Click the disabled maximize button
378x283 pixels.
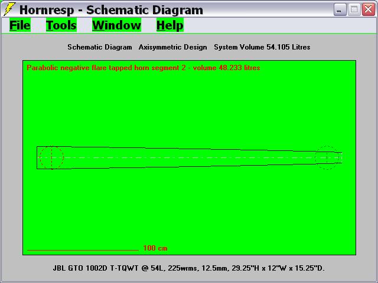pos(354,10)
